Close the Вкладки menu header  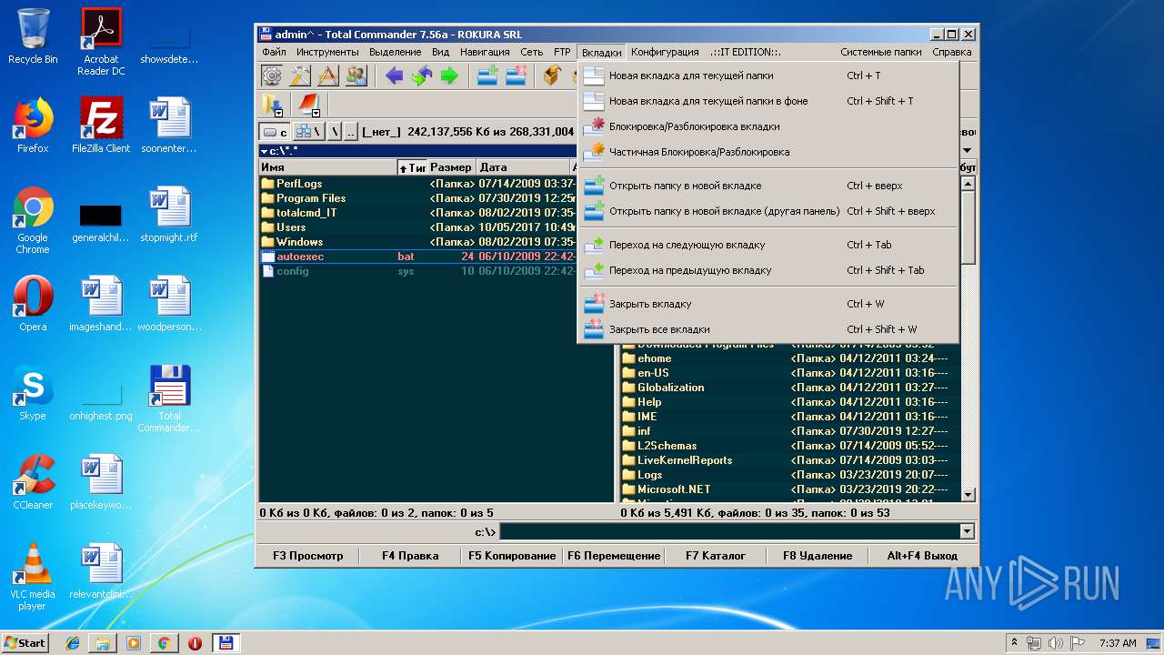tap(601, 52)
